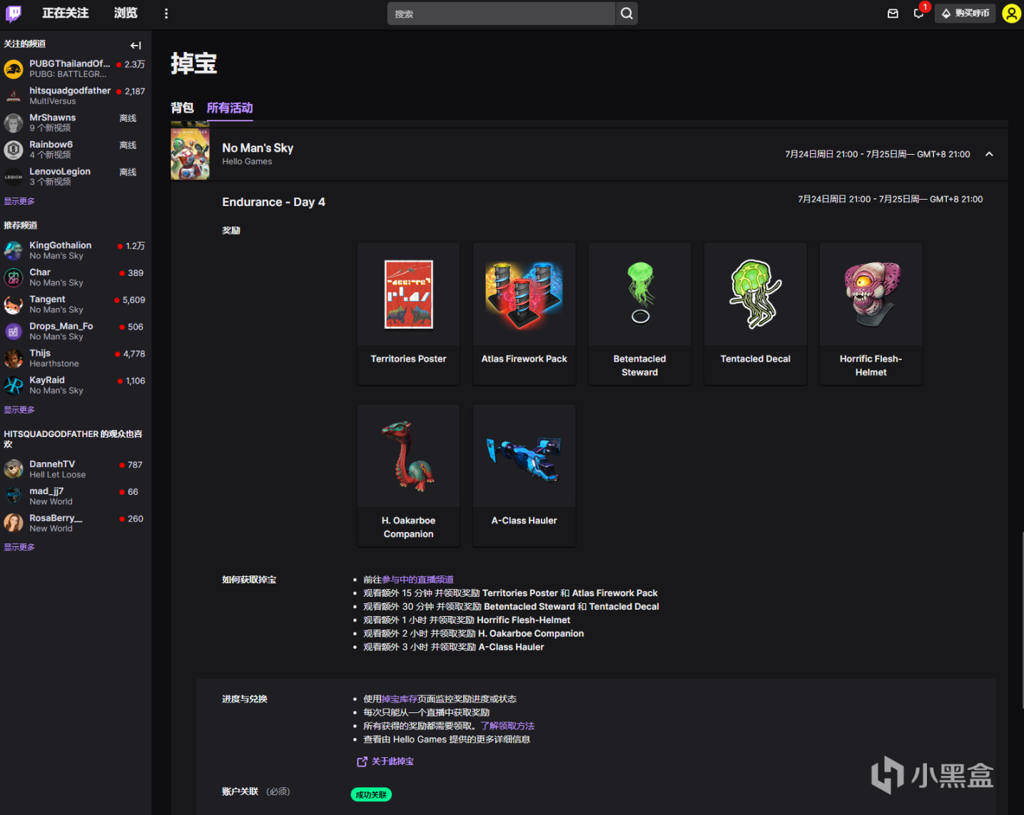Collapse the followed channels sidebar
Viewport: 1024px width, 815px height.
tap(136, 45)
